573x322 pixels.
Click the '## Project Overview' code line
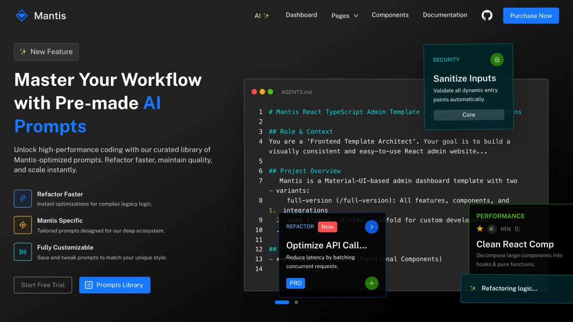pyautogui.click(x=305, y=171)
